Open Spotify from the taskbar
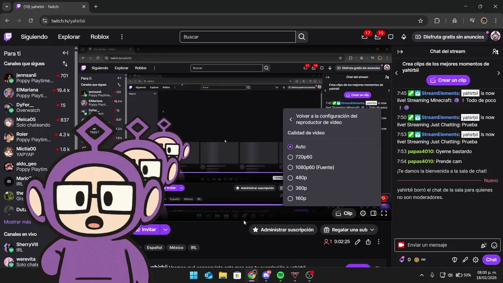The width and height of the screenshot is (503, 283). 281,275
